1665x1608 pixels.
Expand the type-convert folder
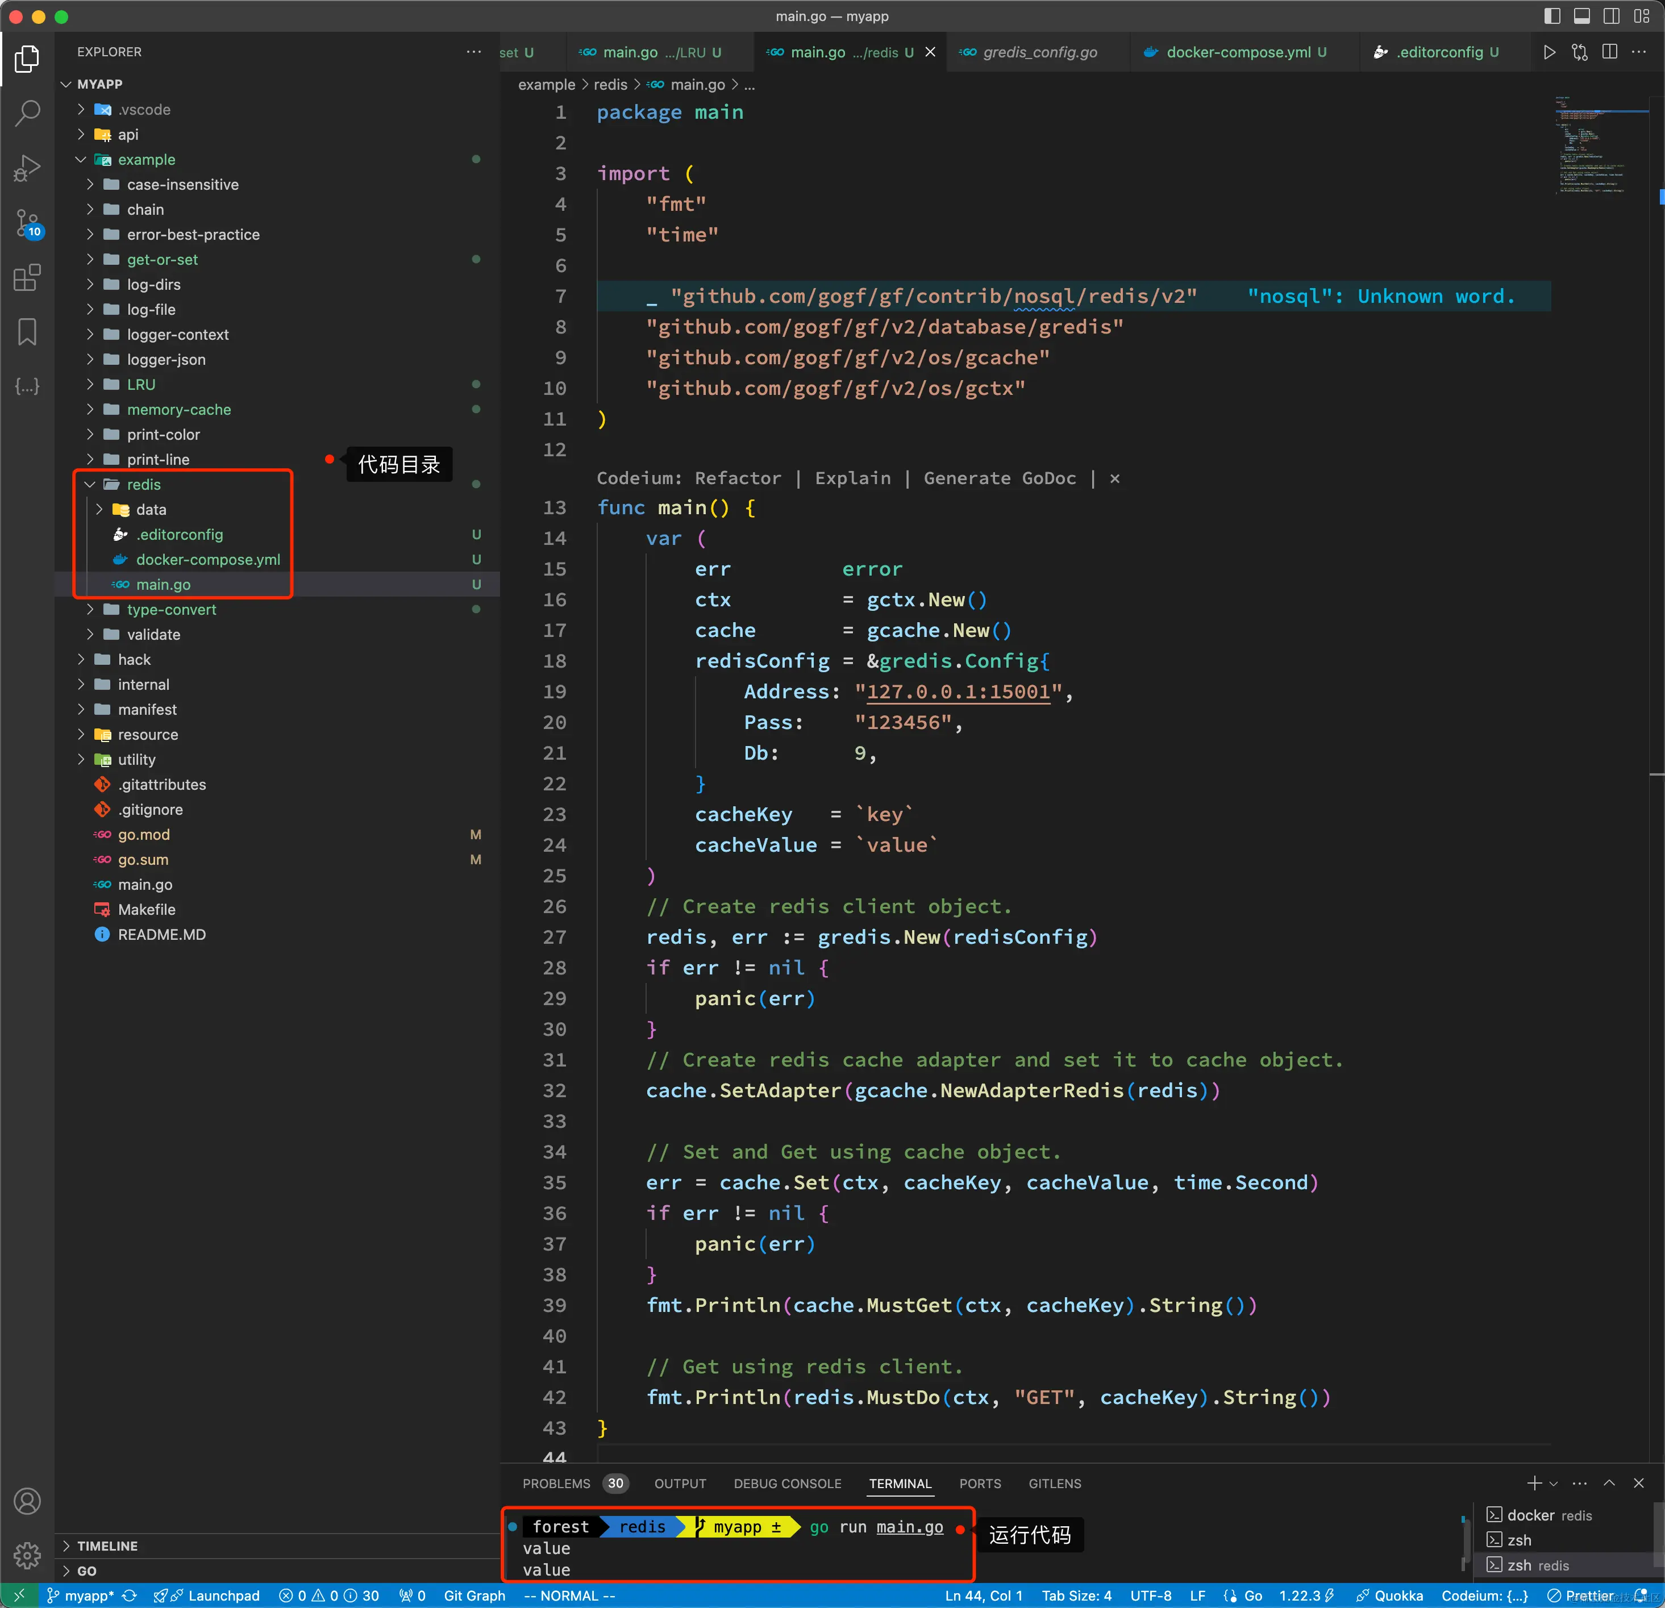point(90,609)
